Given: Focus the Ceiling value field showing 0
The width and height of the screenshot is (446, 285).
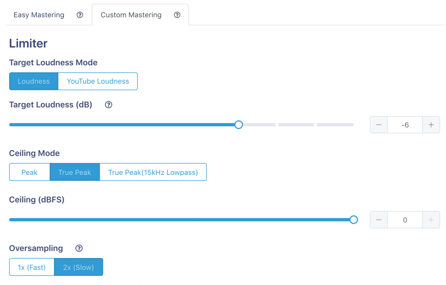Looking at the screenshot, I should (405, 220).
